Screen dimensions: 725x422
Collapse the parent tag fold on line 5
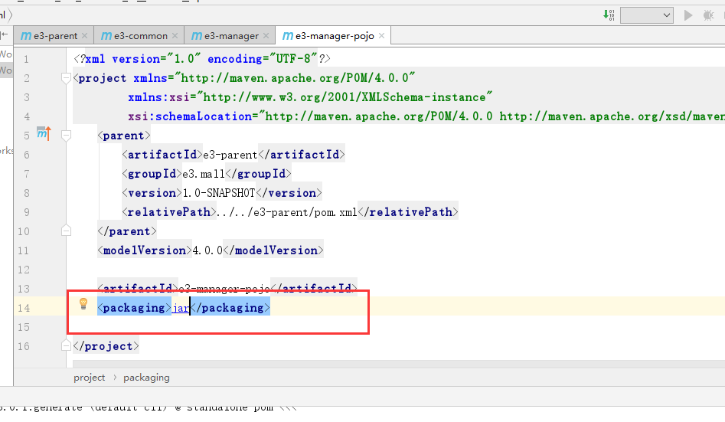tap(66, 136)
